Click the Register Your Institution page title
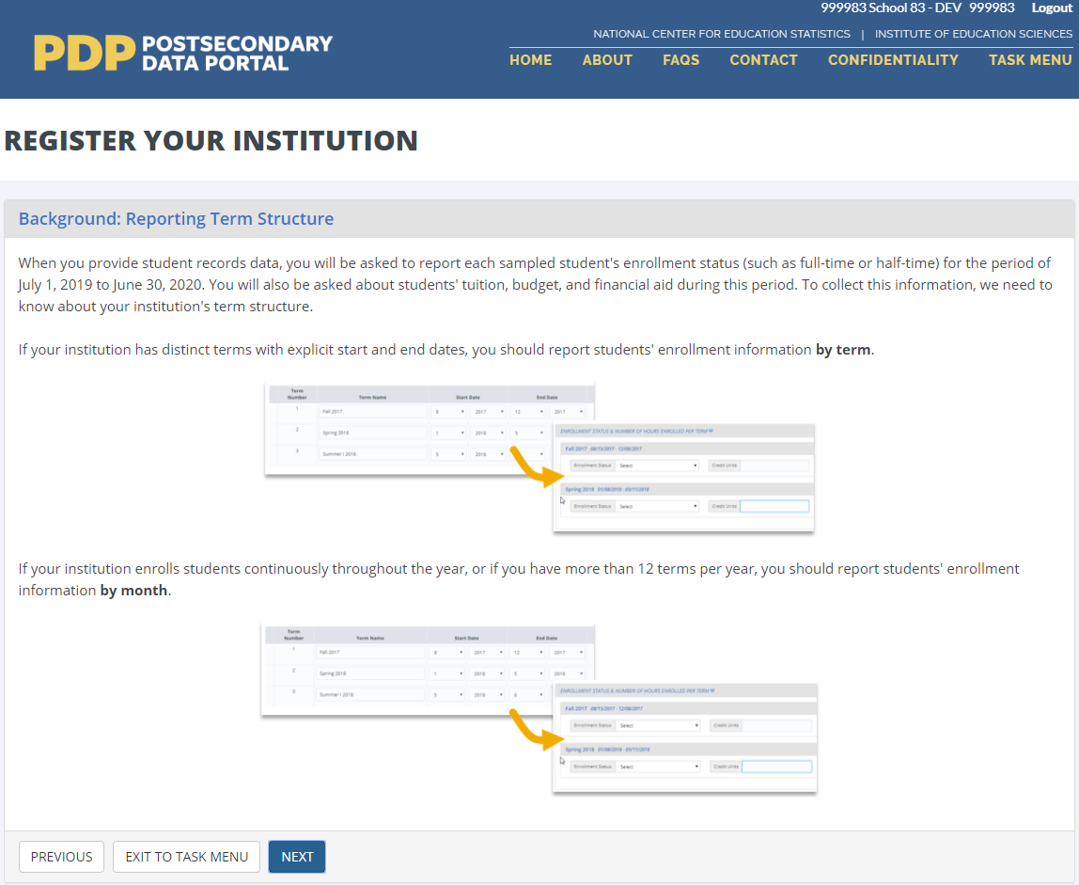 (211, 140)
